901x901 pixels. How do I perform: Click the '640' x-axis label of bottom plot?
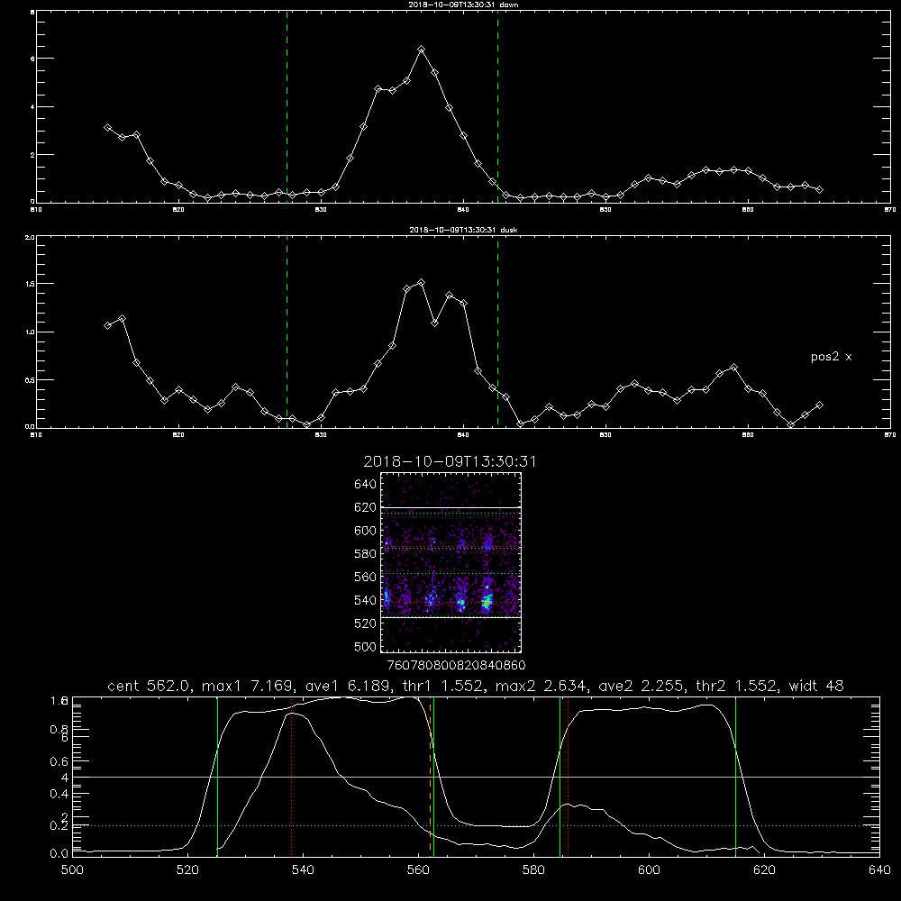(x=879, y=869)
